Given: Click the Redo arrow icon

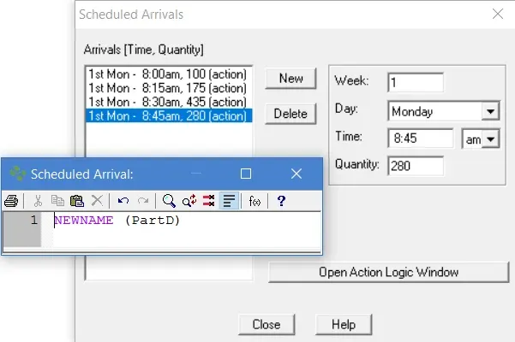Looking at the screenshot, I should (x=143, y=201).
